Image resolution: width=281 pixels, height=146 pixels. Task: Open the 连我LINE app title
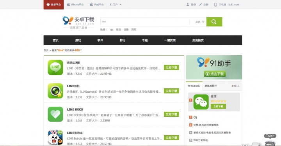pos(73,63)
